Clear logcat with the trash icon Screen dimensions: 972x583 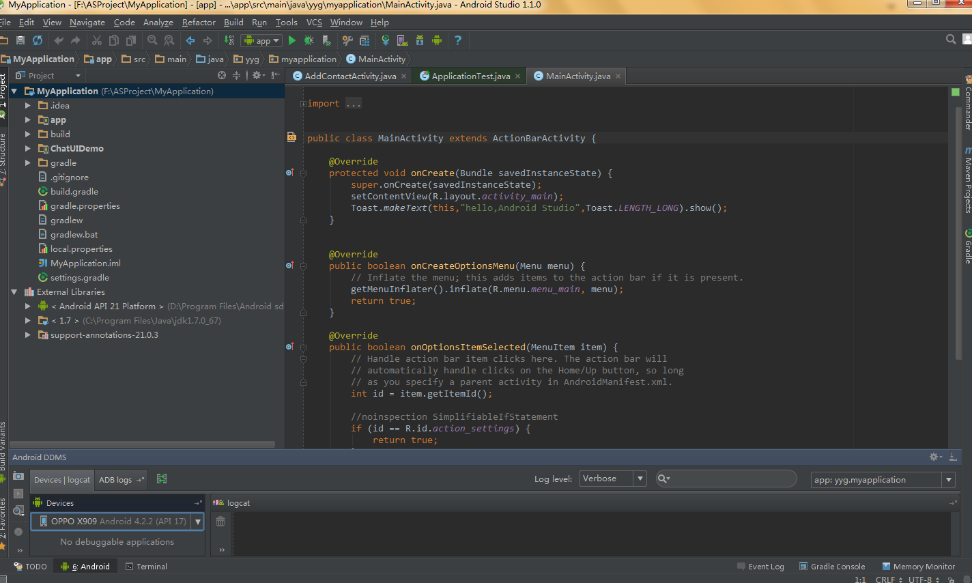click(220, 522)
